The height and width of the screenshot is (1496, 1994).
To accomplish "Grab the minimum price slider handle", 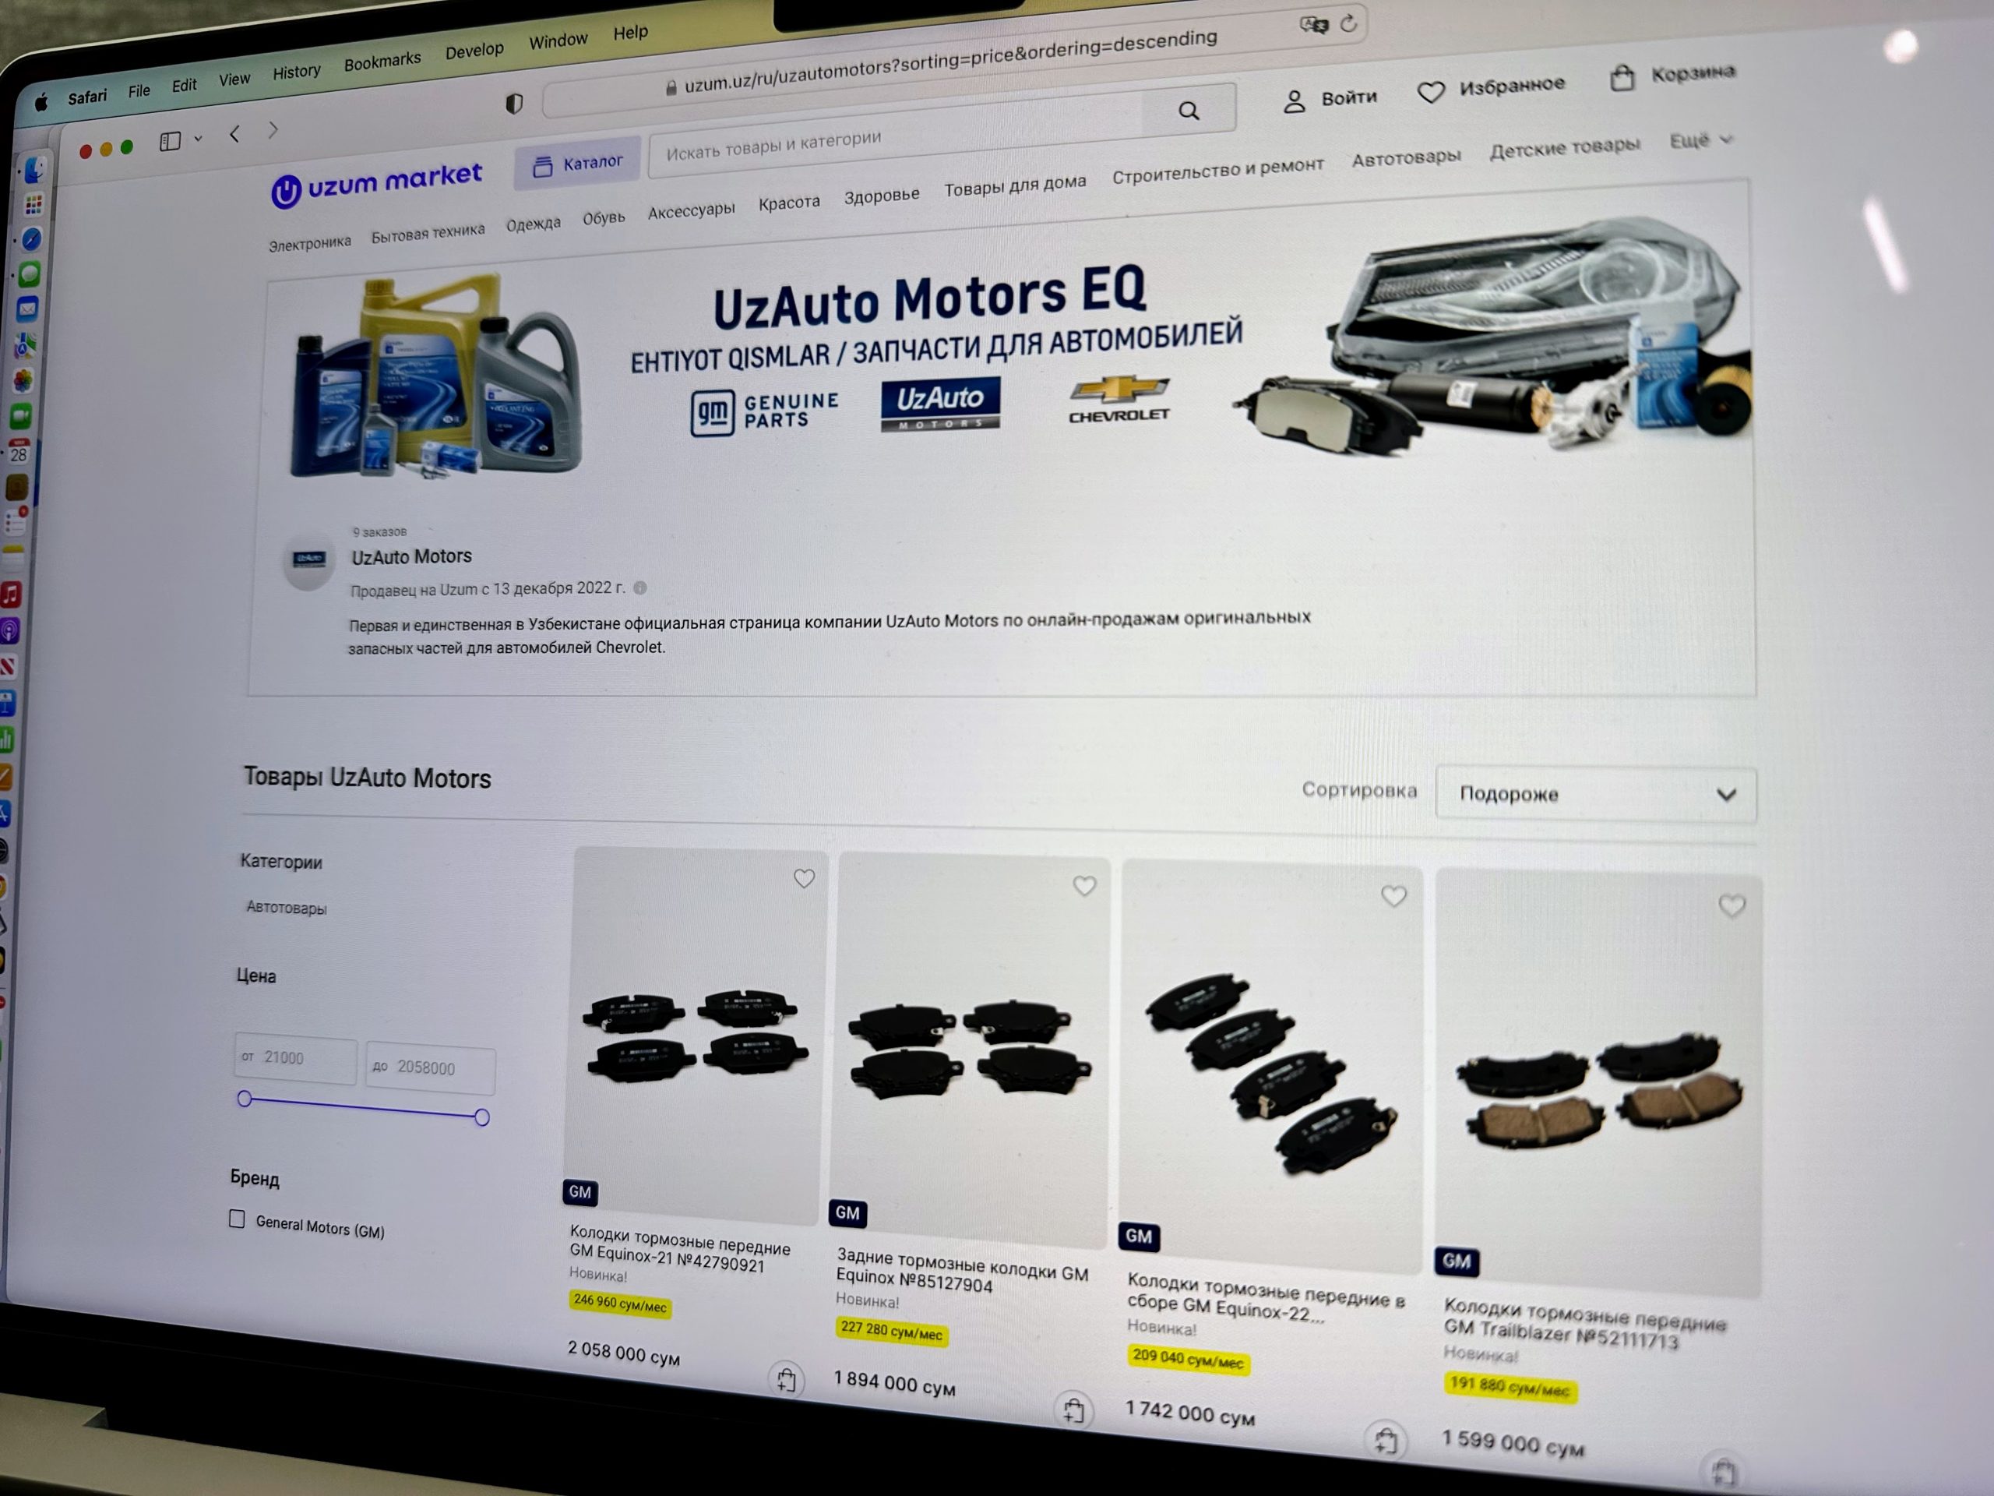I will click(245, 1099).
